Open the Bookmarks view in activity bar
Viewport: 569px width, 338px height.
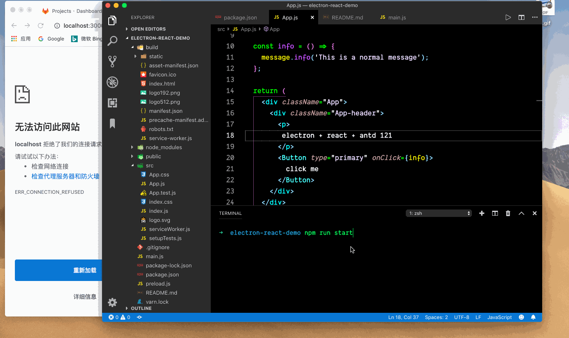click(x=112, y=124)
